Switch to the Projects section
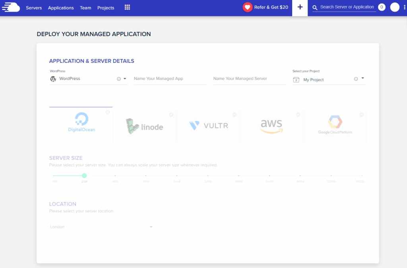The image size is (407, 268). click(105, 8)
